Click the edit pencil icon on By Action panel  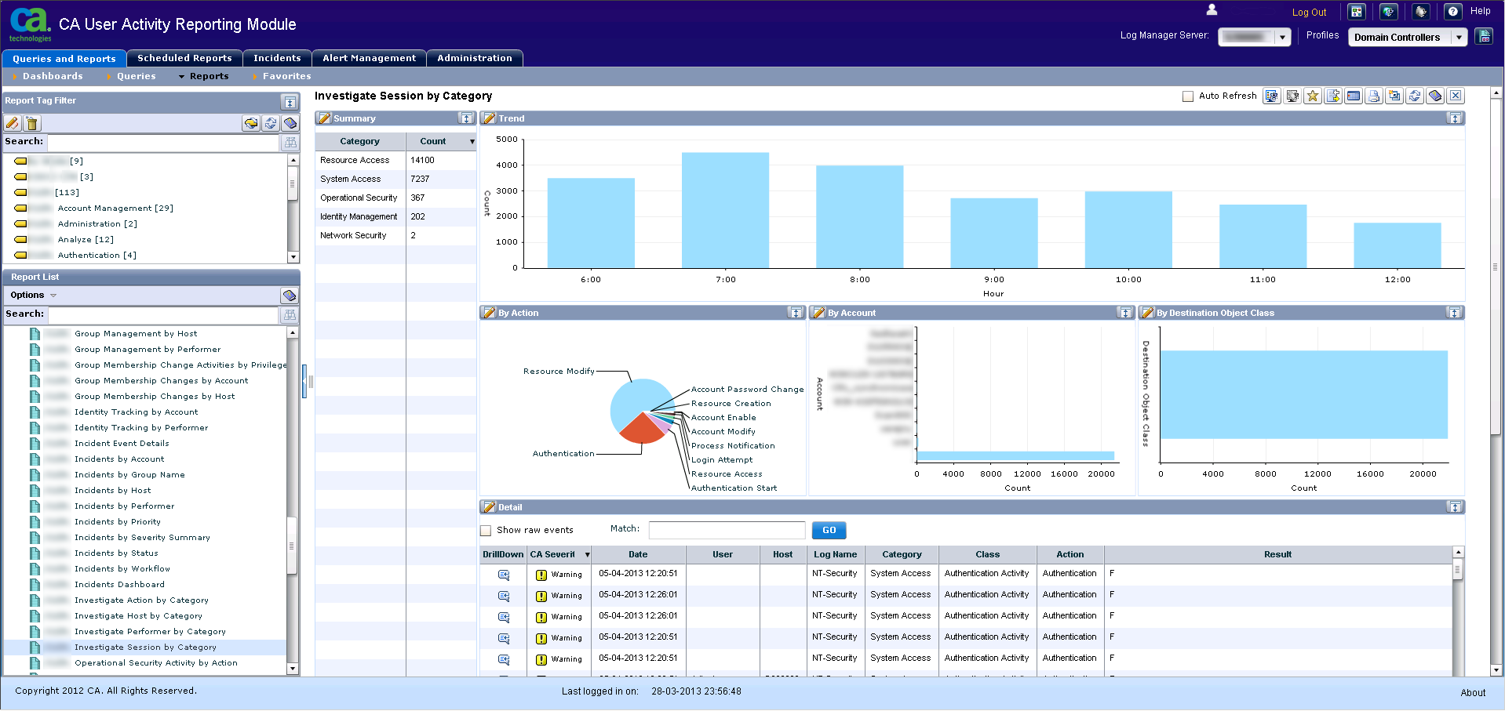(490, 313)
